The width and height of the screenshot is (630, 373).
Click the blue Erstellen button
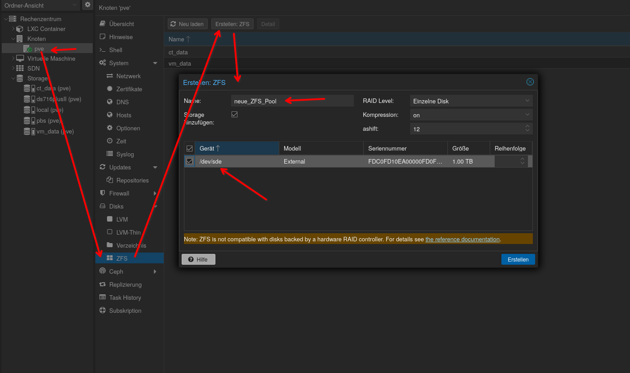pos(518,259)
